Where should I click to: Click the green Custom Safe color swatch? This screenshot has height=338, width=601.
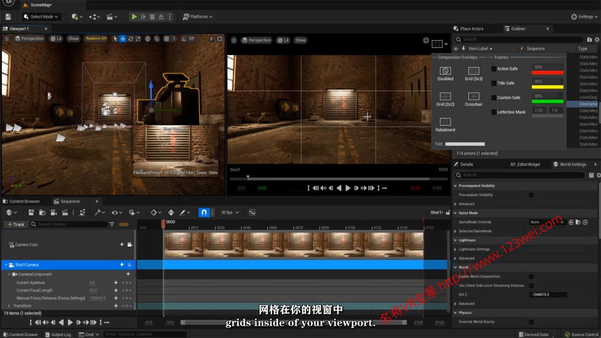(x=547, y=101)
